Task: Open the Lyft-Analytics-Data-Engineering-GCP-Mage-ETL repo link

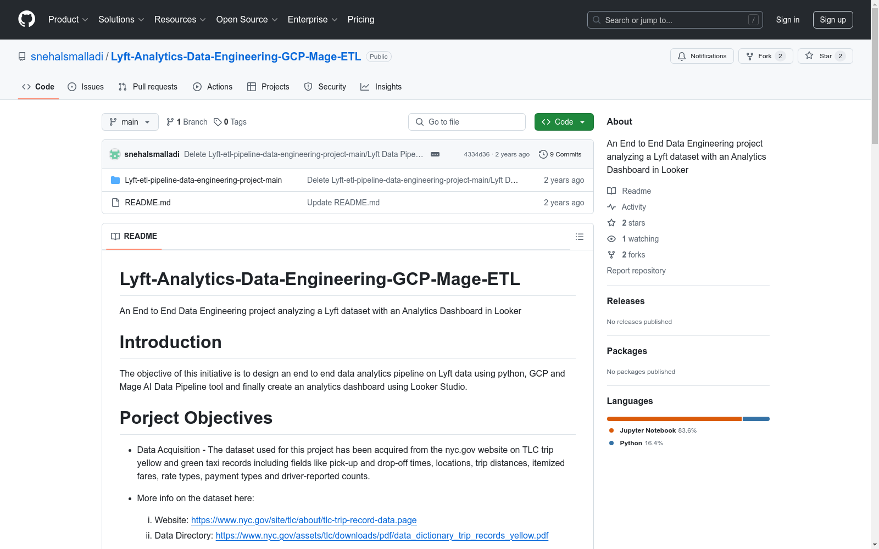Action: 236,57
